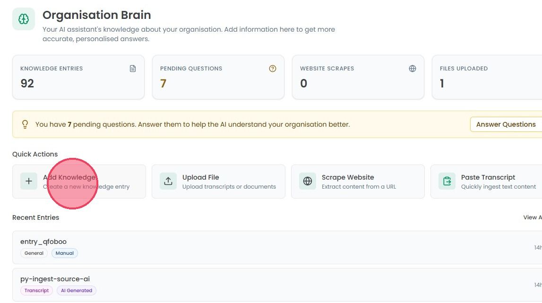Open the Upload File quick action

point(218,182)
